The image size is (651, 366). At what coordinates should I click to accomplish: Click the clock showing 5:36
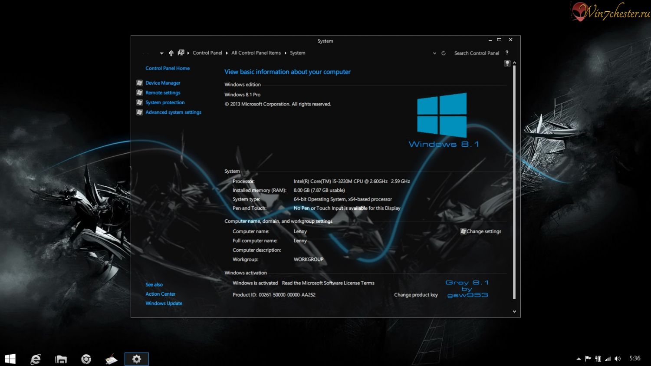(x=635, y=359)
